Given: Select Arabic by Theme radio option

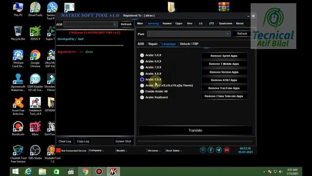Looking at the screenshot, I should pos(142,86).
